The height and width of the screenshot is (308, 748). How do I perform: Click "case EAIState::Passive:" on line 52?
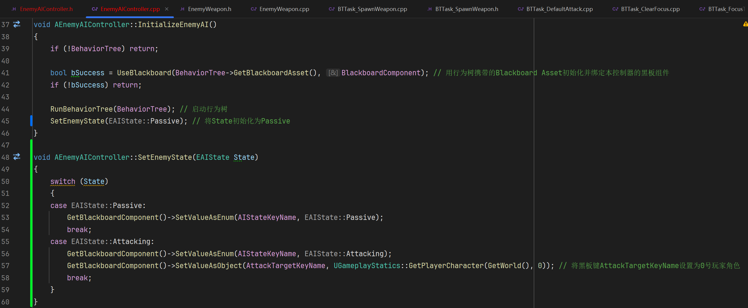coord(98,206)
